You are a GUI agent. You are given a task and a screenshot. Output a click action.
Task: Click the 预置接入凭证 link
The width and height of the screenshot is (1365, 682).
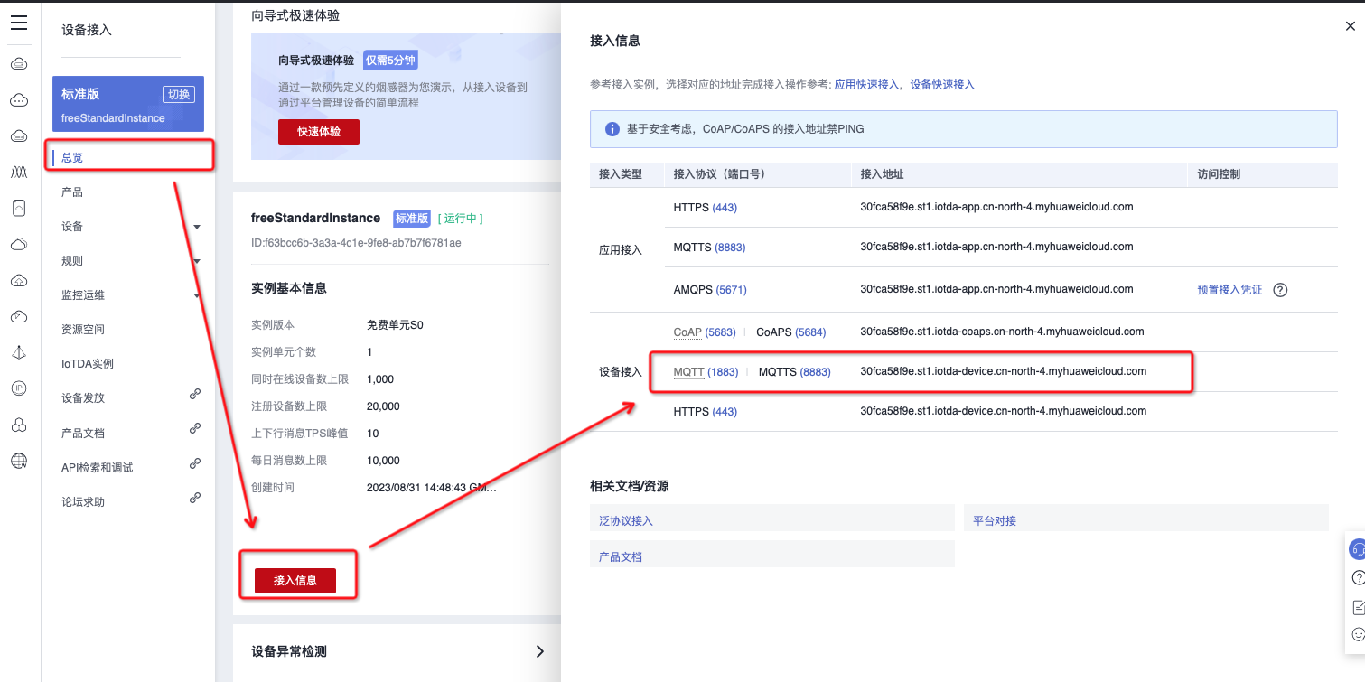click(1229, 290)
